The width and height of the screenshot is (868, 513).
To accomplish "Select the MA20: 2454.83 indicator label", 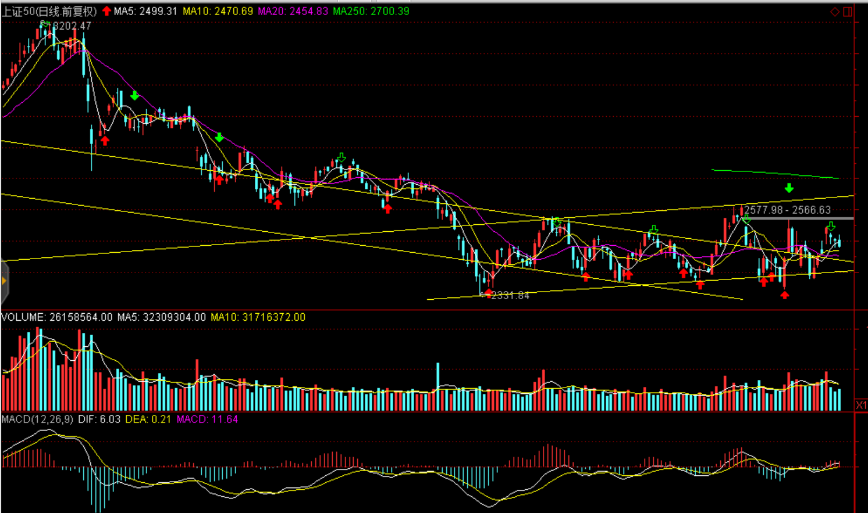I will click(293, 11).
